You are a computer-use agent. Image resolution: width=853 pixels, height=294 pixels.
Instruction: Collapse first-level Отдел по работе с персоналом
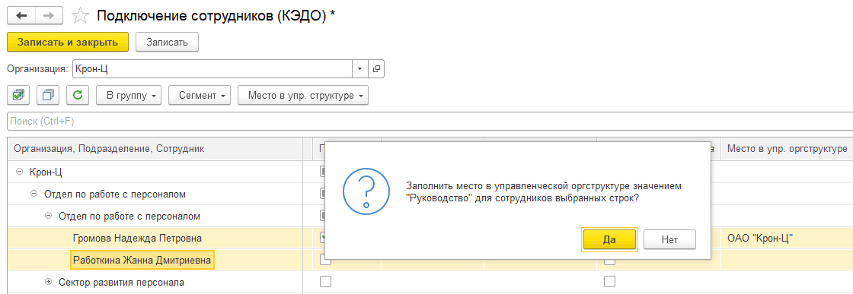pyautogui.click(x=34, y=194)
